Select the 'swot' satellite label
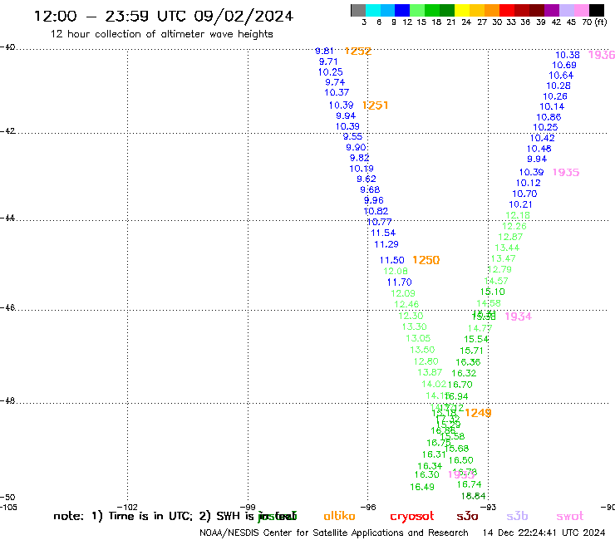The image size is (615, 540). point(570,517)
